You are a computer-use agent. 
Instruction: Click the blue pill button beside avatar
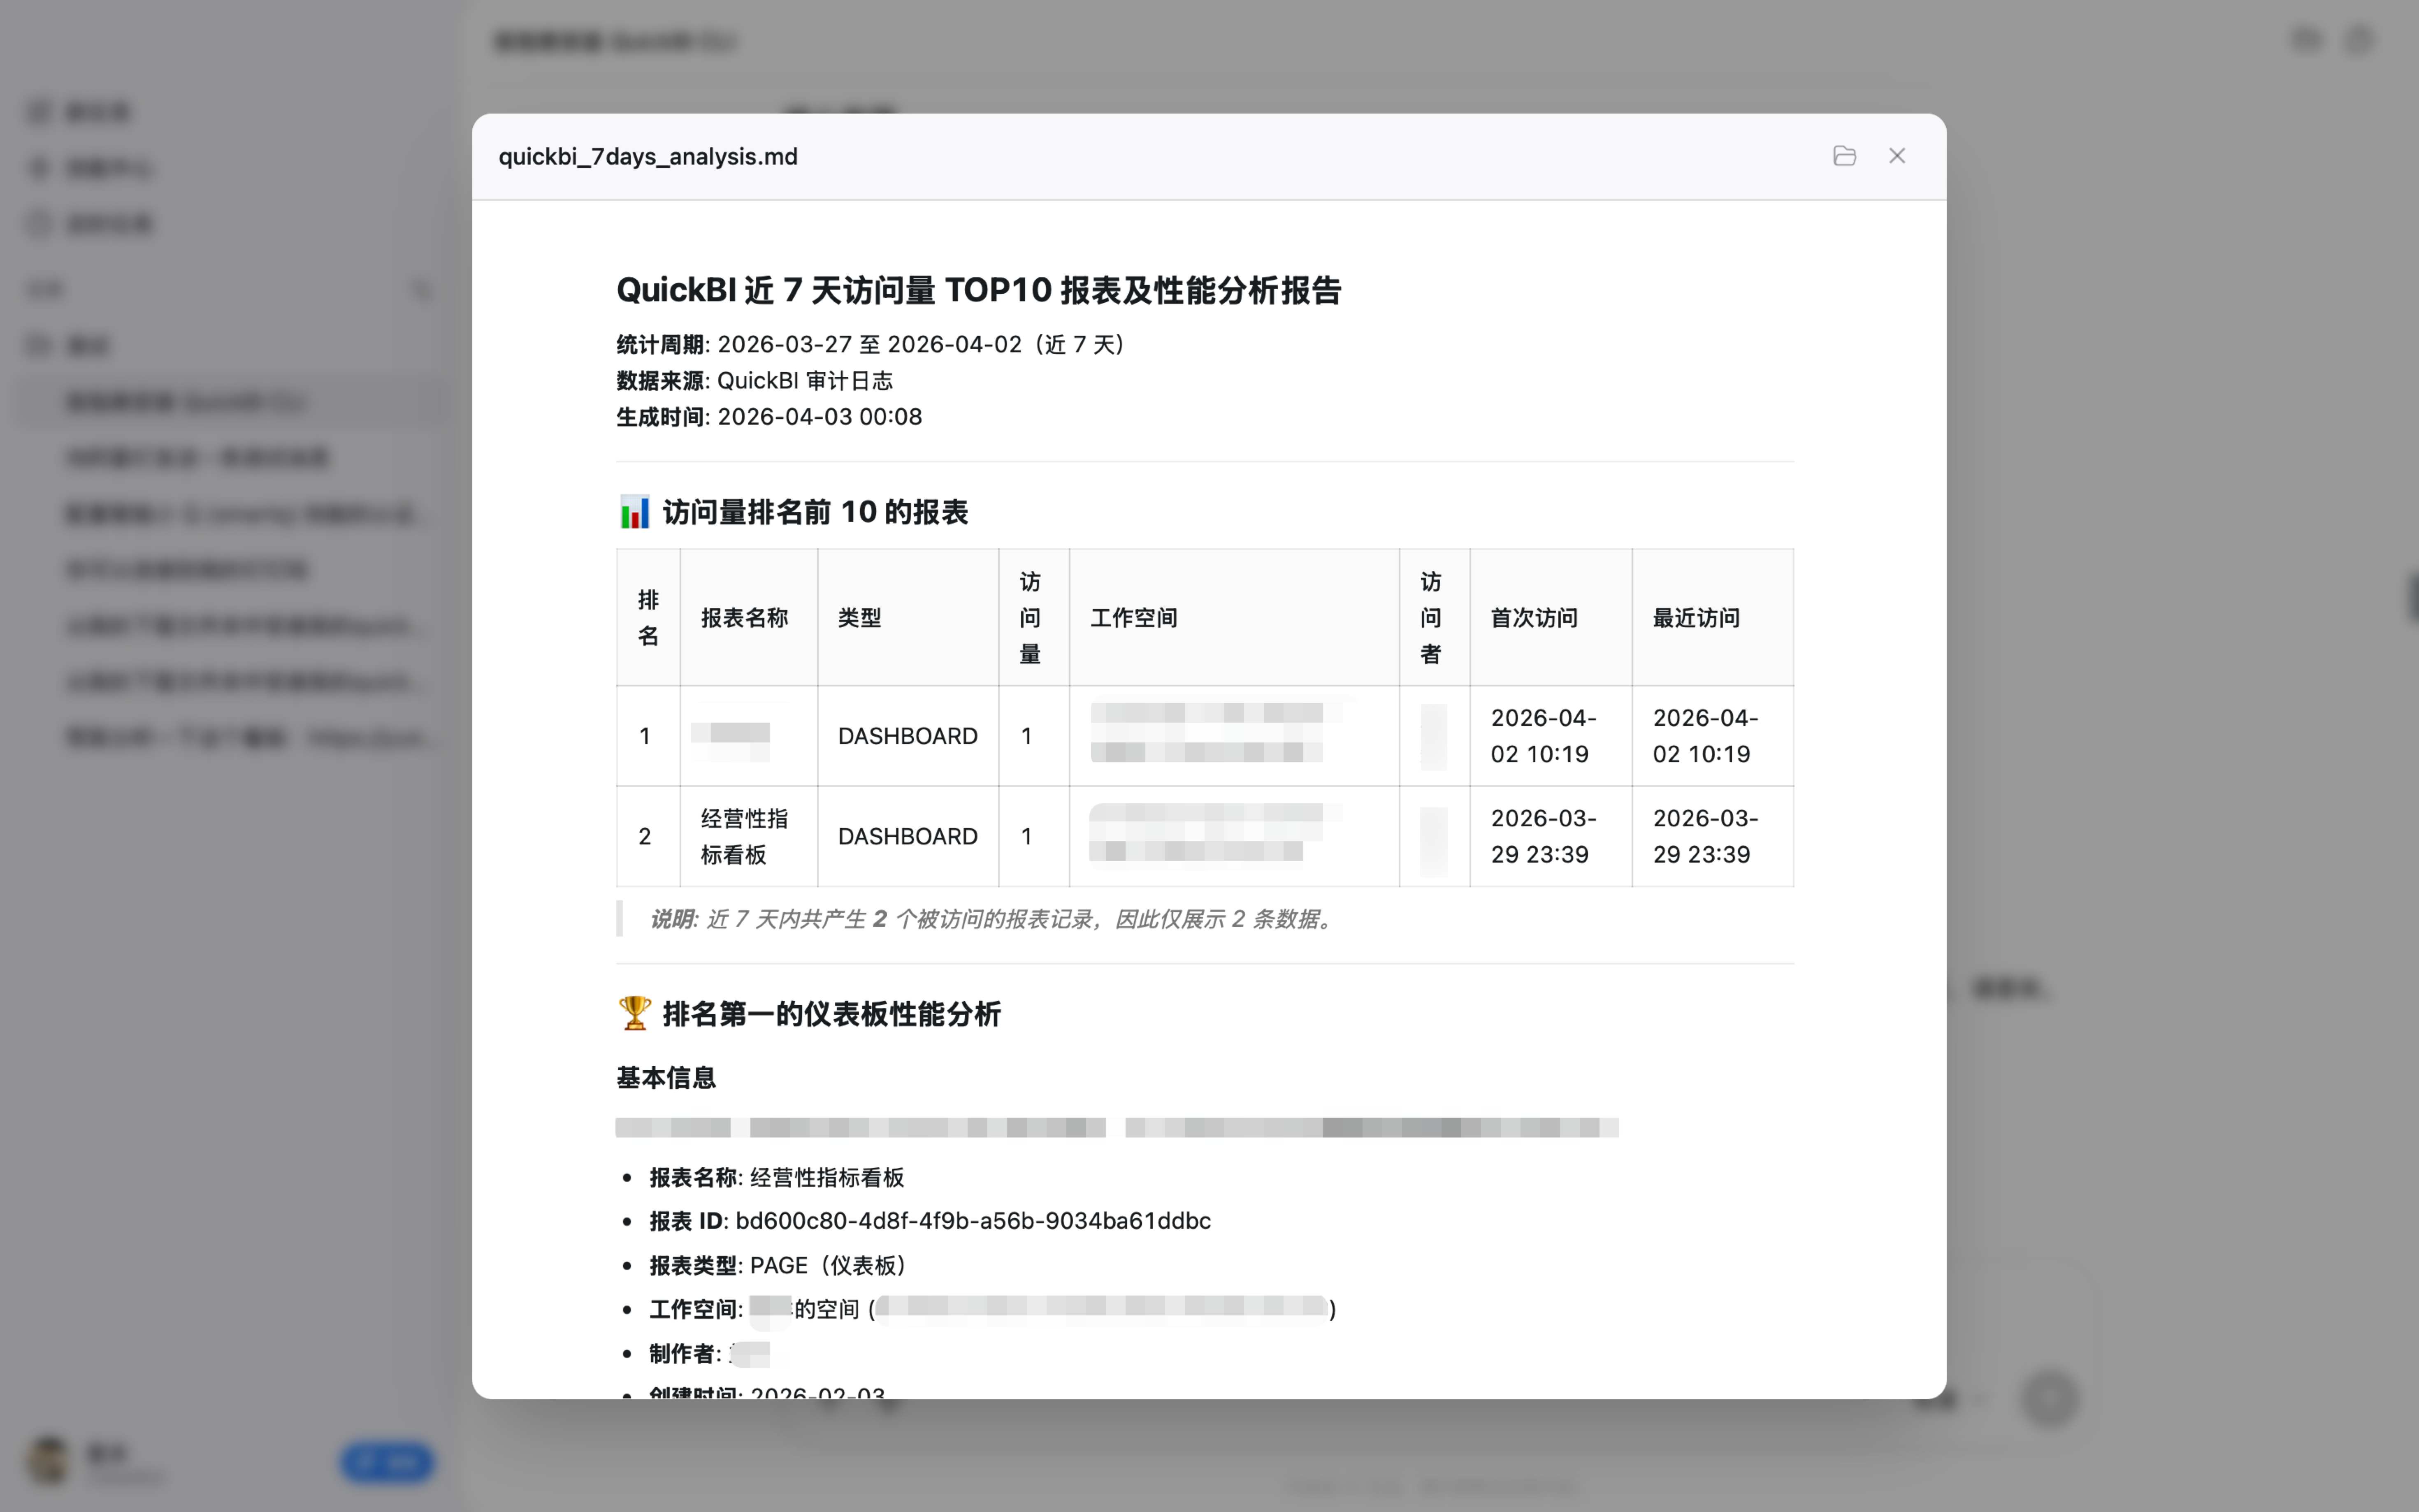pyautogui.click(x=387, y=1462)
